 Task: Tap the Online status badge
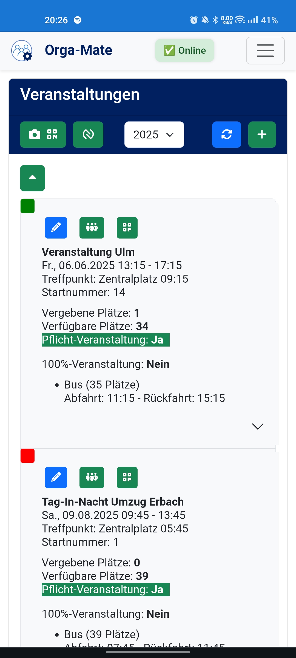tap(184, 50)
